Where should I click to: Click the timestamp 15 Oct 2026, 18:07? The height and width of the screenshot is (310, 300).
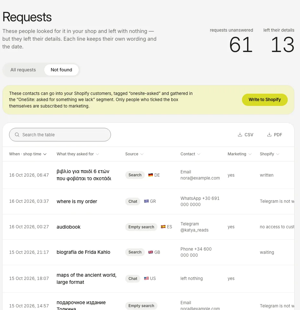[x=29, y=278]
